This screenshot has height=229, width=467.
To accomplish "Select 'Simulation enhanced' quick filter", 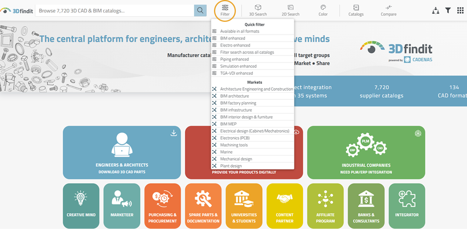I will click(x=252, y=66).
